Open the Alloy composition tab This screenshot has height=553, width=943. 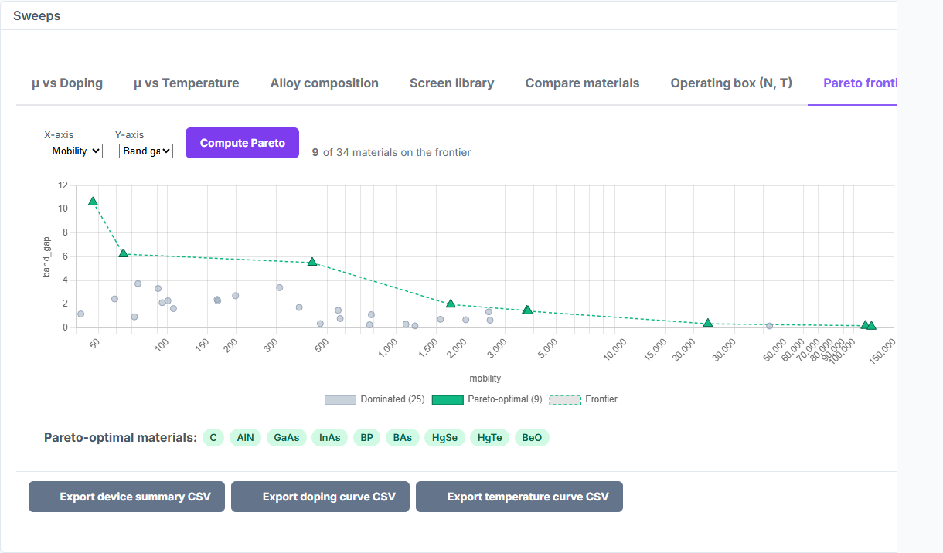point(325,83)
